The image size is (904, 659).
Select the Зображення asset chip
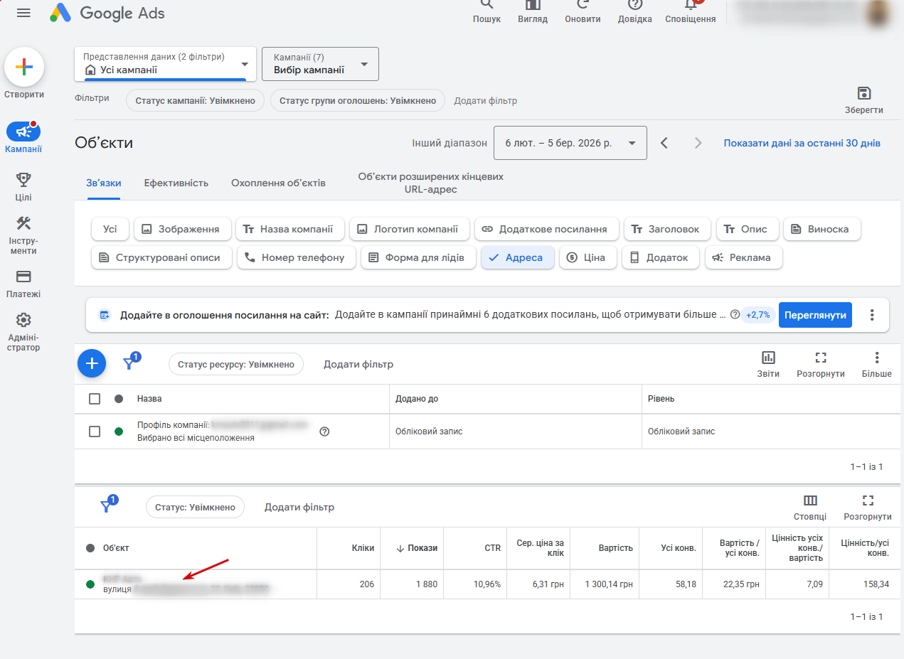click(x=183, y=229)
